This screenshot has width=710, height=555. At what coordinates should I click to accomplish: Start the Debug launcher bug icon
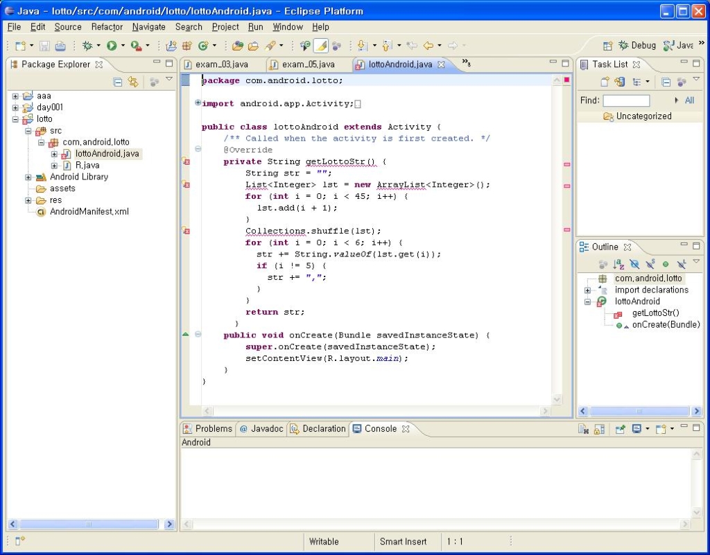87,45
